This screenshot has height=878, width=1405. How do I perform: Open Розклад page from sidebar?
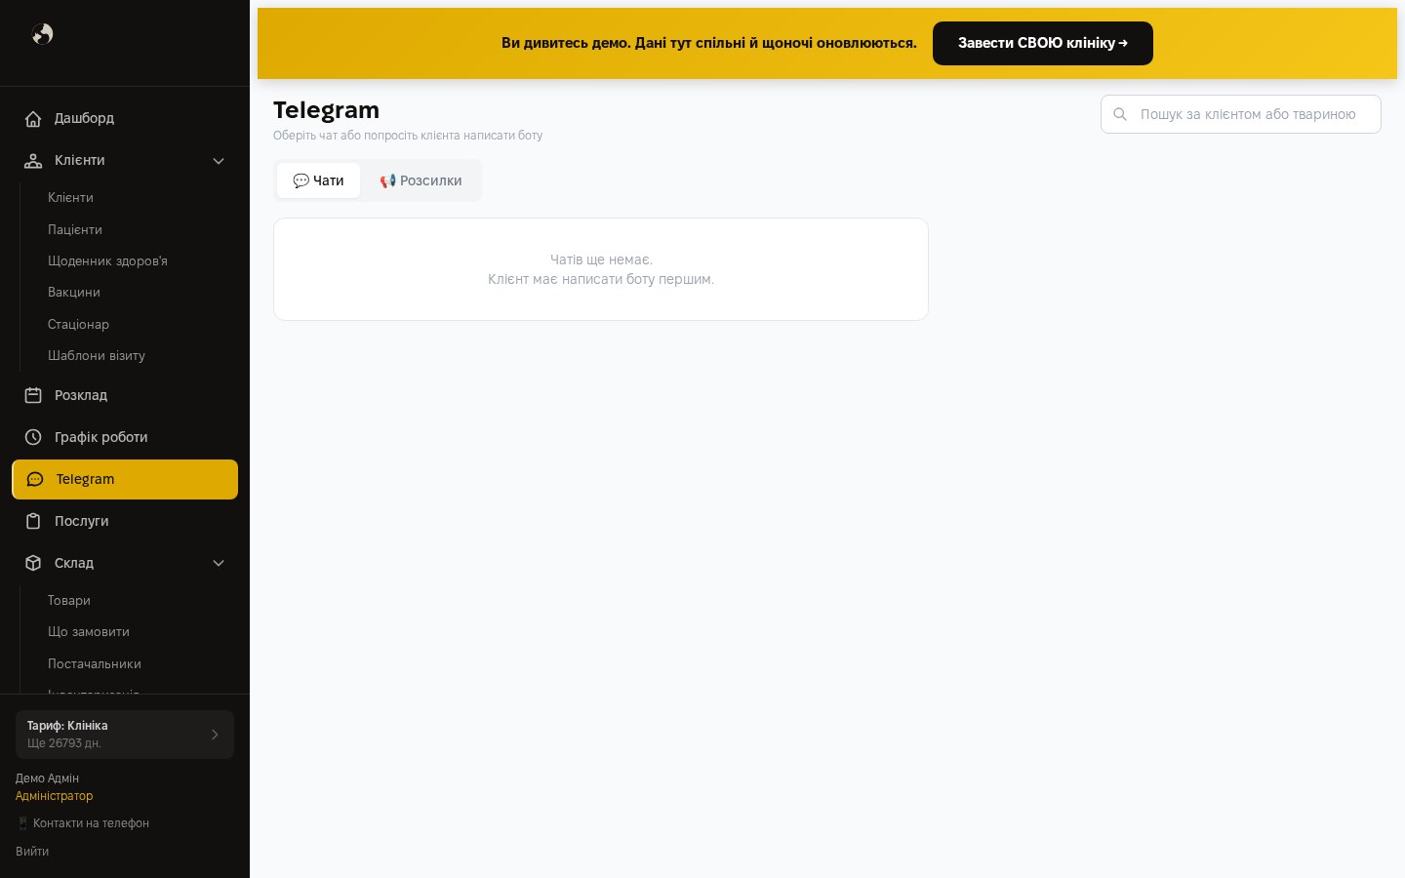[125, 395]
